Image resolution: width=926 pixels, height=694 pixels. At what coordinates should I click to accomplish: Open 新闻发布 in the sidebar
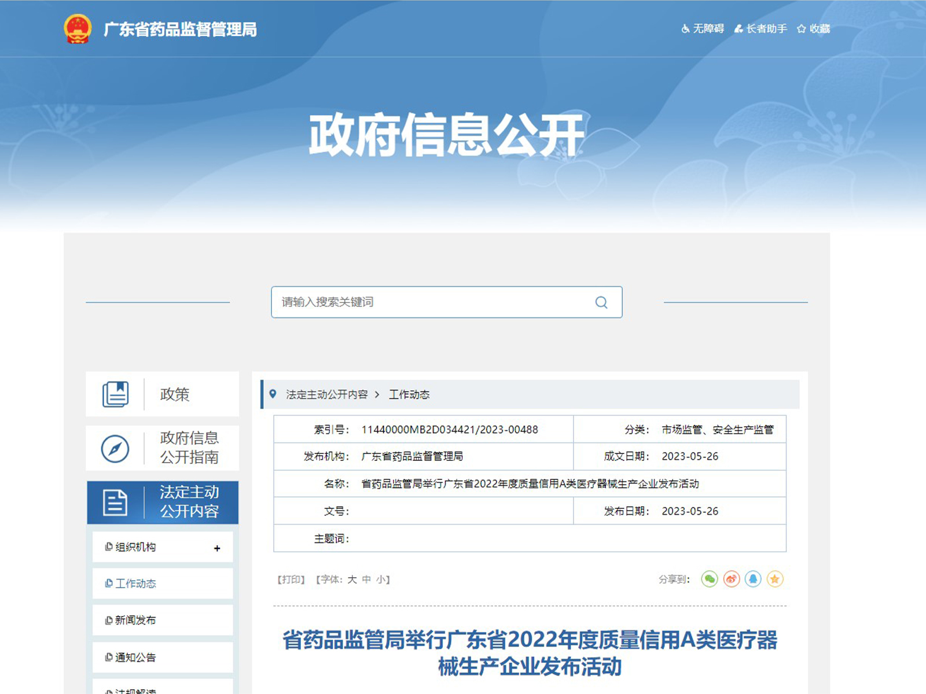pos(135,621)
